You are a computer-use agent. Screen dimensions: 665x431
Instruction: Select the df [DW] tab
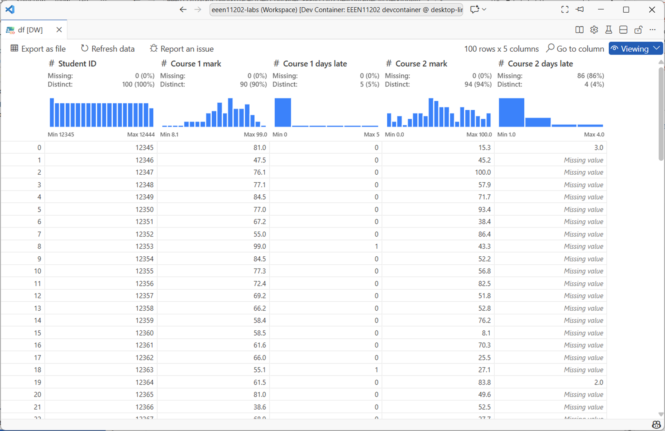click(x=30, y=30)
